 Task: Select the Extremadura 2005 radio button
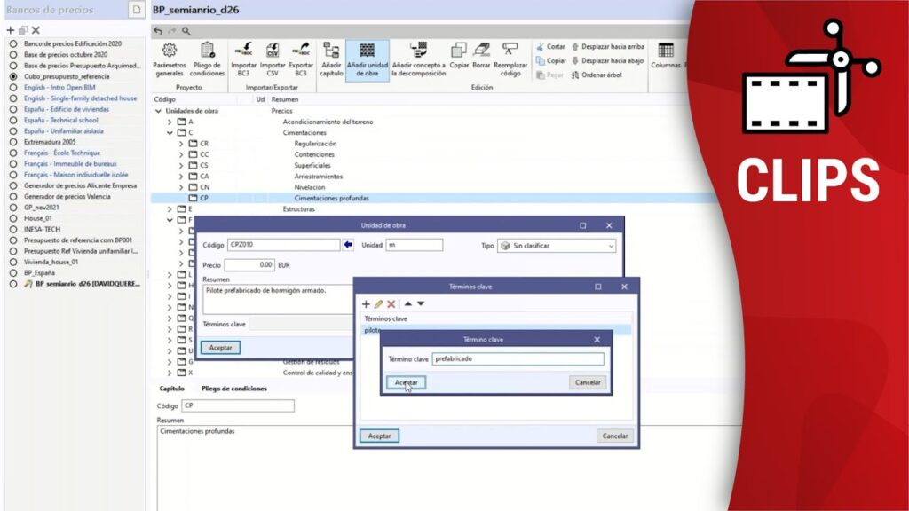[x=13, y=142]
